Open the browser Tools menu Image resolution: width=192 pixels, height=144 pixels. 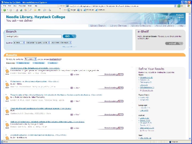[x=30, y=6]
